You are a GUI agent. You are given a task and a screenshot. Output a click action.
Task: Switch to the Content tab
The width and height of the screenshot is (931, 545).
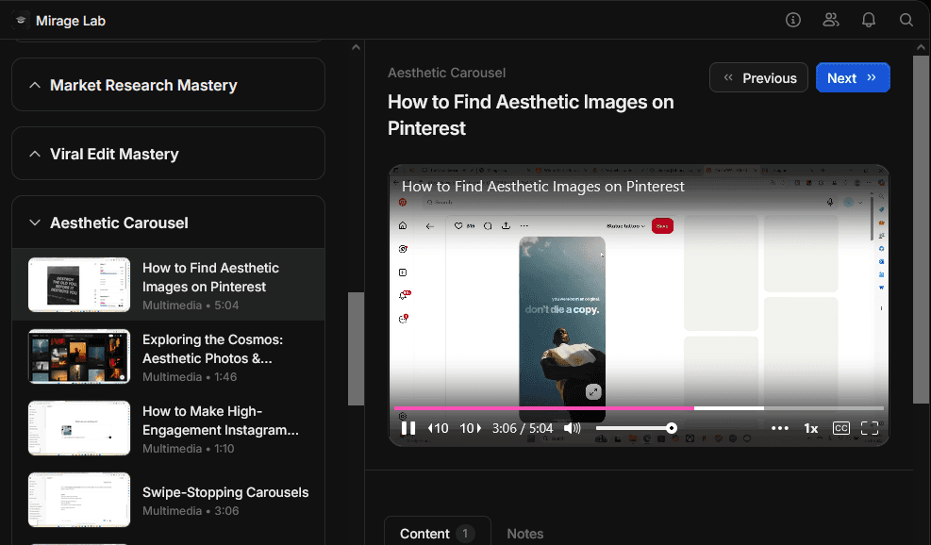438,533
